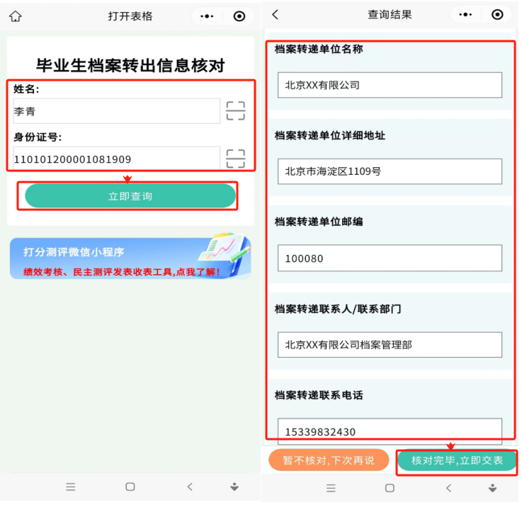Screen dimensions: 522x505
Task: Tap the hide-navigation icon on the right phone
Action: (x=493, y=488)
